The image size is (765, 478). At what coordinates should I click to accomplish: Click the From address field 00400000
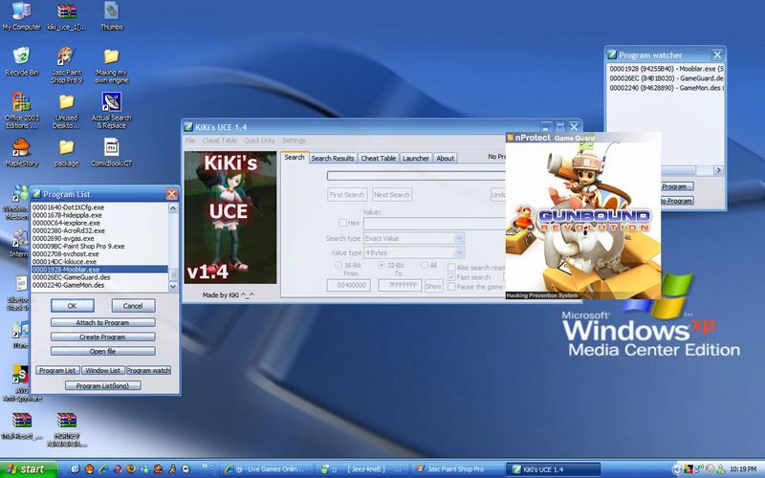[349, 285]
